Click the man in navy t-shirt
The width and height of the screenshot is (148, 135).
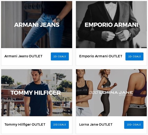click(38, 93)
